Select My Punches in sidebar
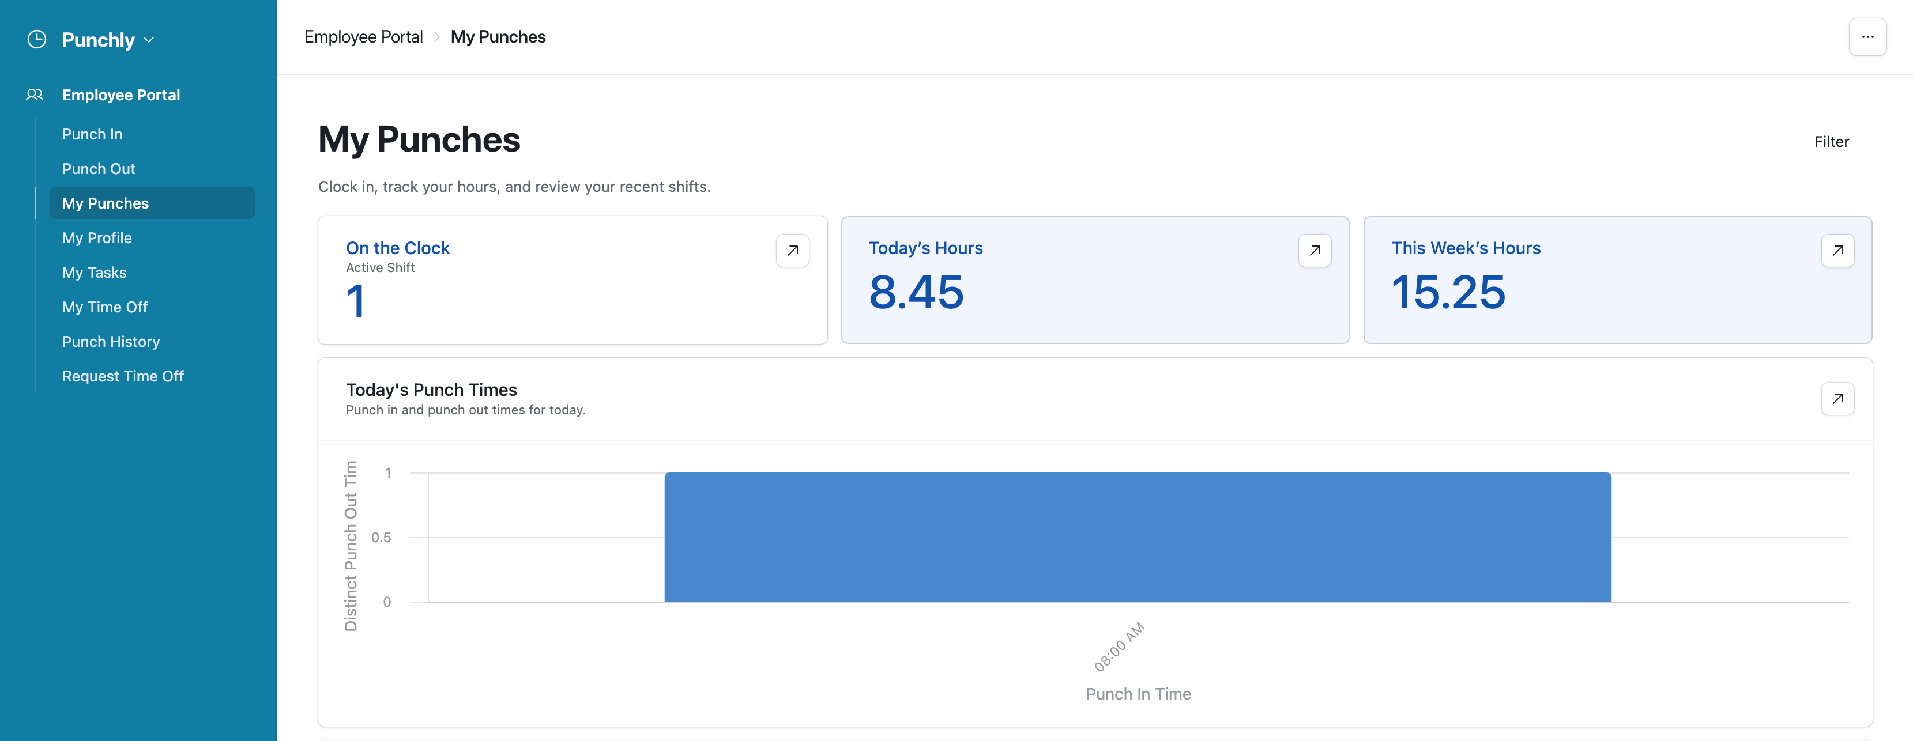The image size is (1913, 741). [106, 203]
